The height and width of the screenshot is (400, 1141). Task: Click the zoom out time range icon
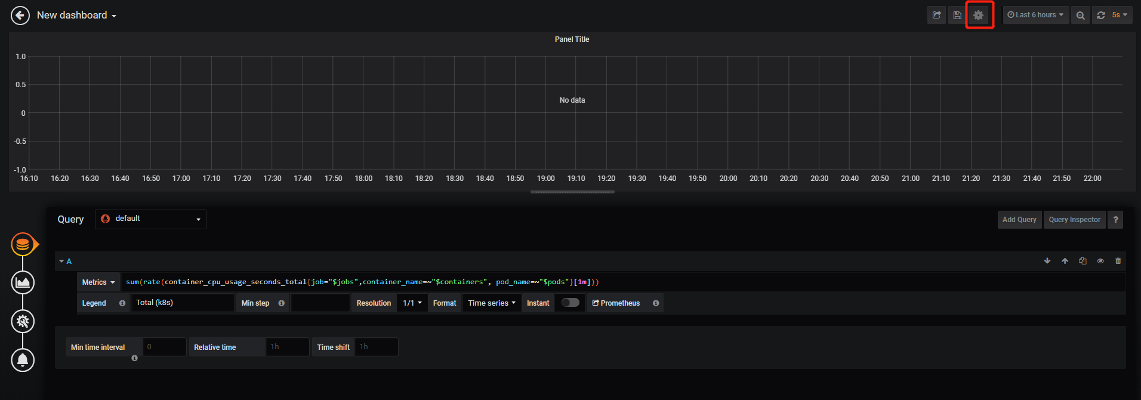tap(1080, 16)
